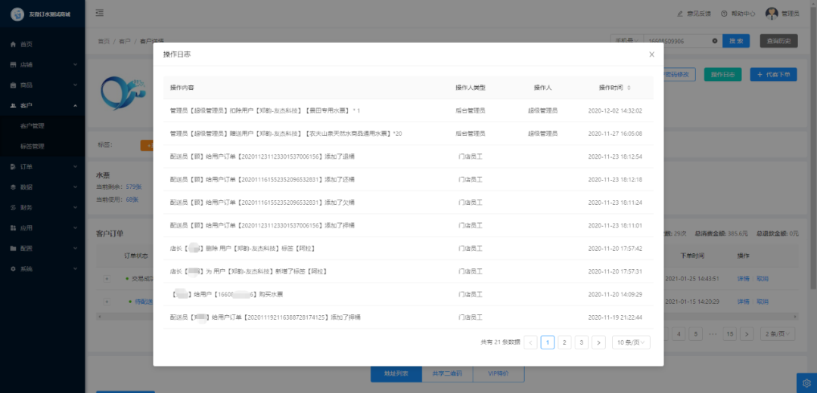Switch to 共享二维码 tab
Image resolution: width=817 pixels, height=393 pixels.
coord(447,374)
